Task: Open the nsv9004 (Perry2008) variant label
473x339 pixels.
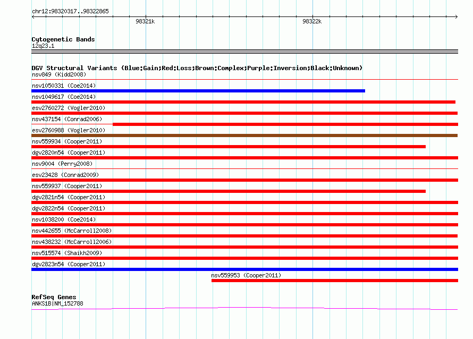Action: [x=62, y=164]
